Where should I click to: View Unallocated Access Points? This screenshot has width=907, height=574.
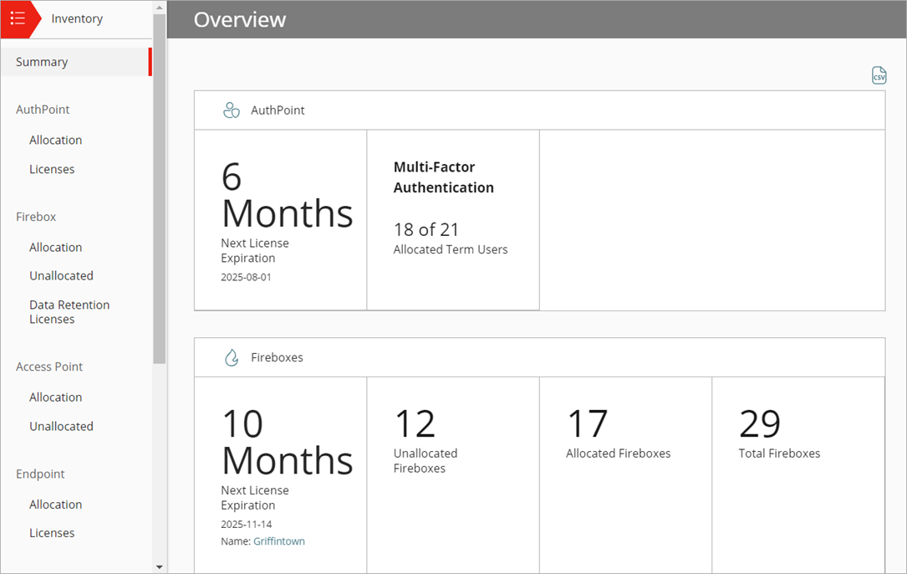pyautogui.click(x=61, y=426)
